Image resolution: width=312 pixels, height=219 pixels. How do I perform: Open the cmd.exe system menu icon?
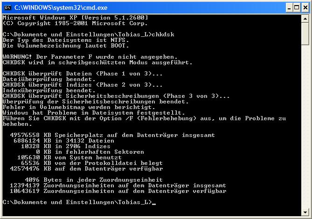point(7,7)
